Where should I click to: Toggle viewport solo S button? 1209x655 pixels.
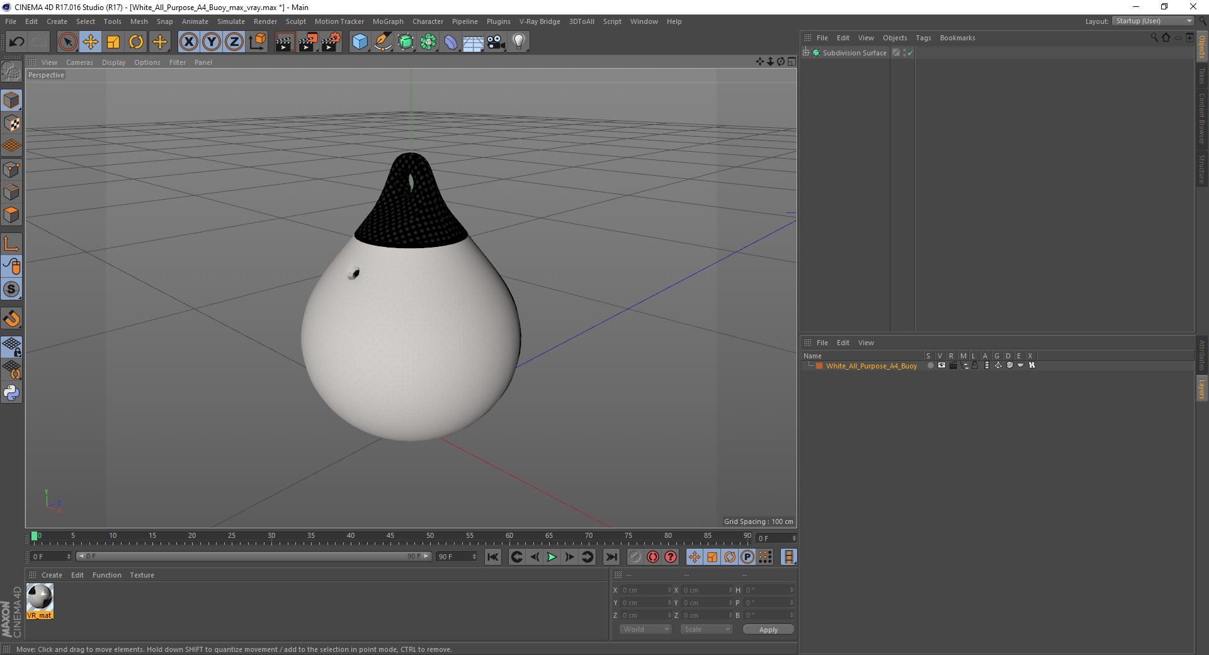(11, 290)
